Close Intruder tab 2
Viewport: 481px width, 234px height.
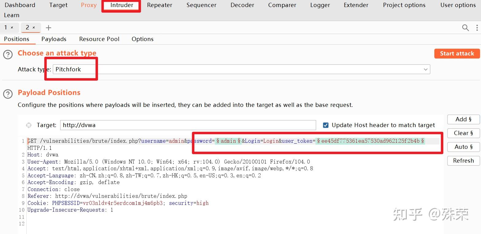34,28
